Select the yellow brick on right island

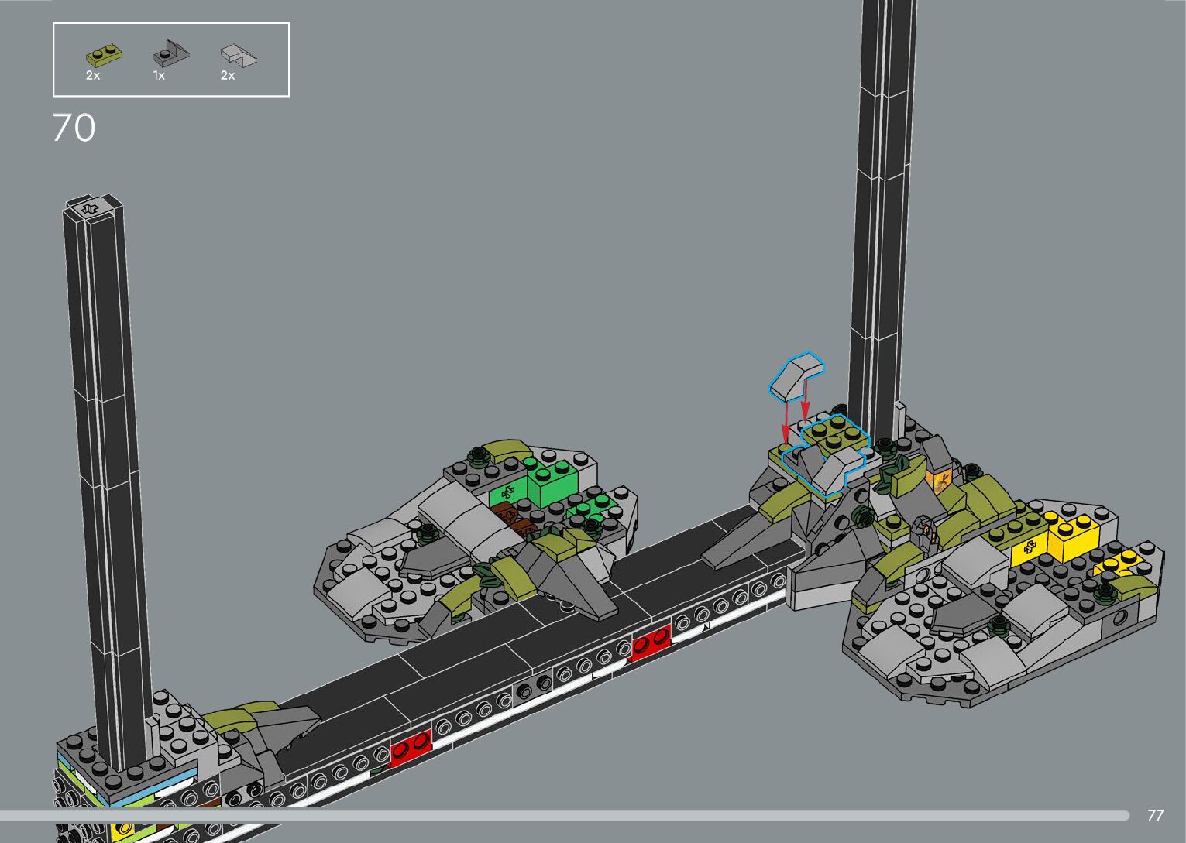pos(1071,536)
